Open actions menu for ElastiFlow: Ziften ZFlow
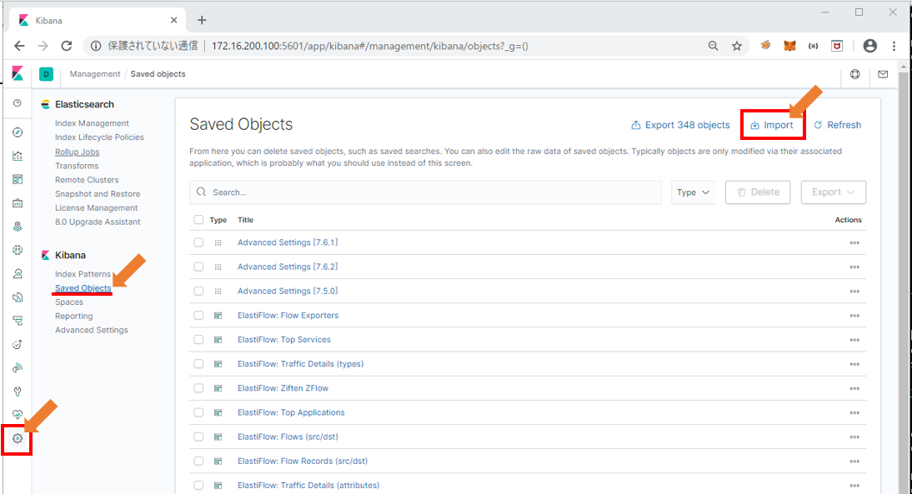This screenshot has width=912, height=494. (x=854, y=388)
